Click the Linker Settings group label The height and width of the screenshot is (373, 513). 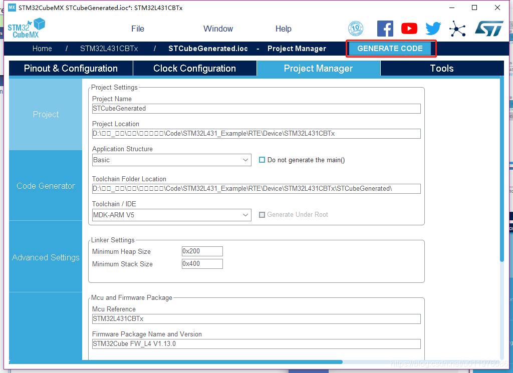(x=113, y=240)
